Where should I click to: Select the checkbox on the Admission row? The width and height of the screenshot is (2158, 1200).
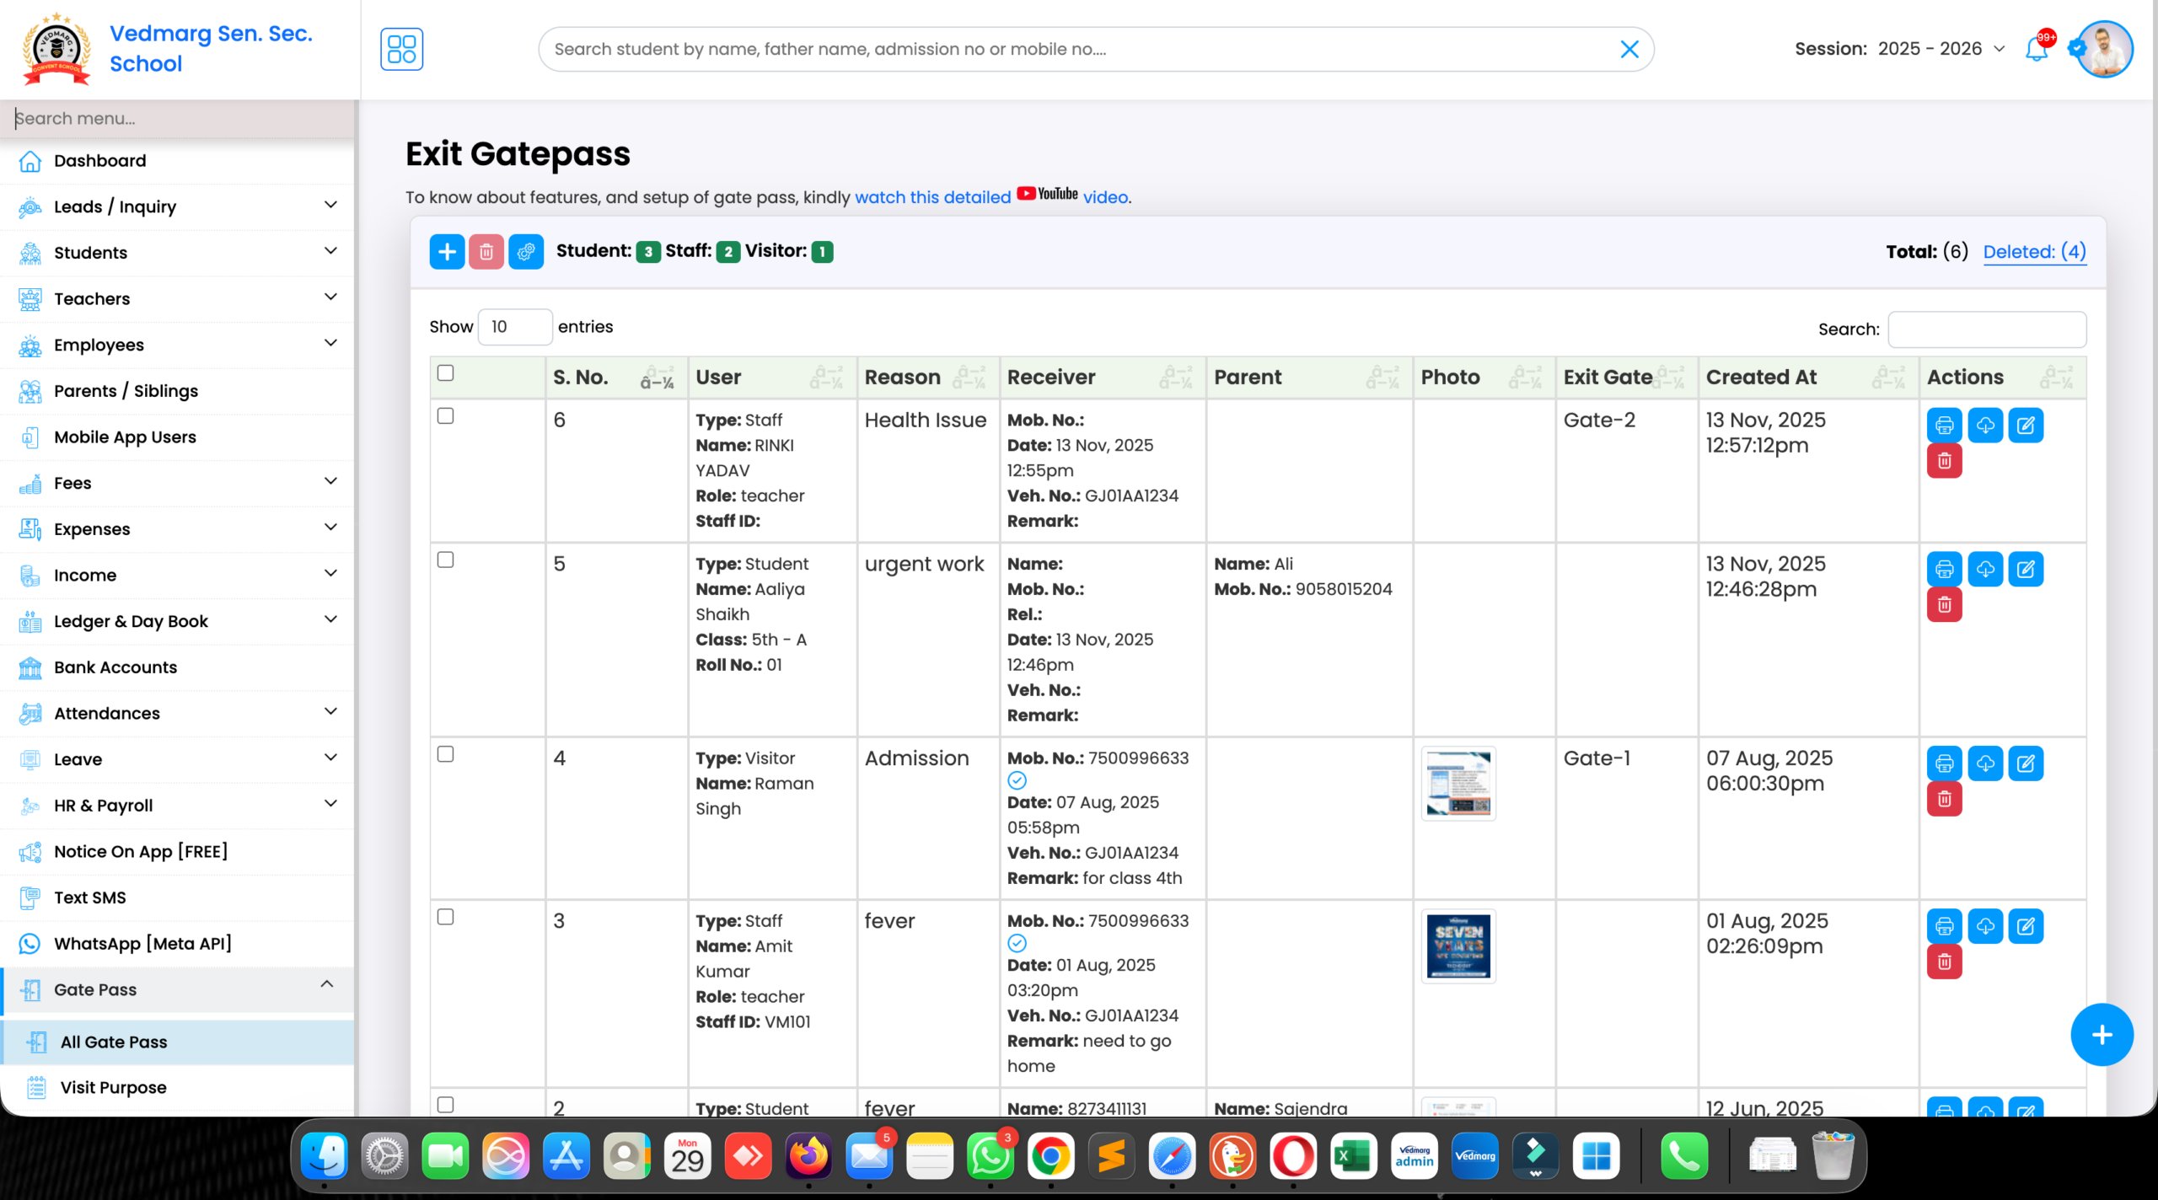[x=446, y=755]
